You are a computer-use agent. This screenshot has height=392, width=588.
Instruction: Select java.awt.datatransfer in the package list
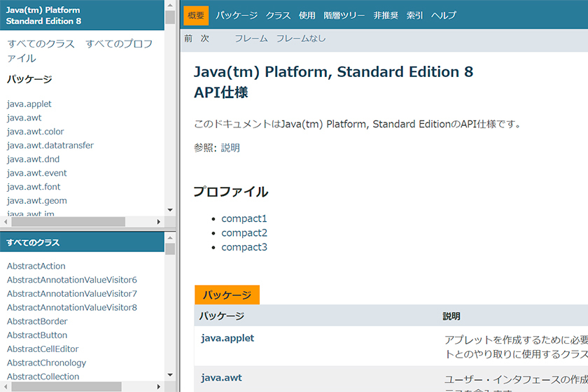point(50,146)
